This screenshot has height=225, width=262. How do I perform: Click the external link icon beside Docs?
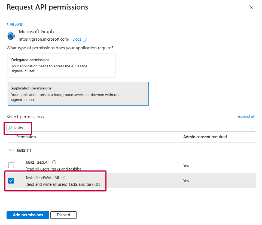click(85, 40)
